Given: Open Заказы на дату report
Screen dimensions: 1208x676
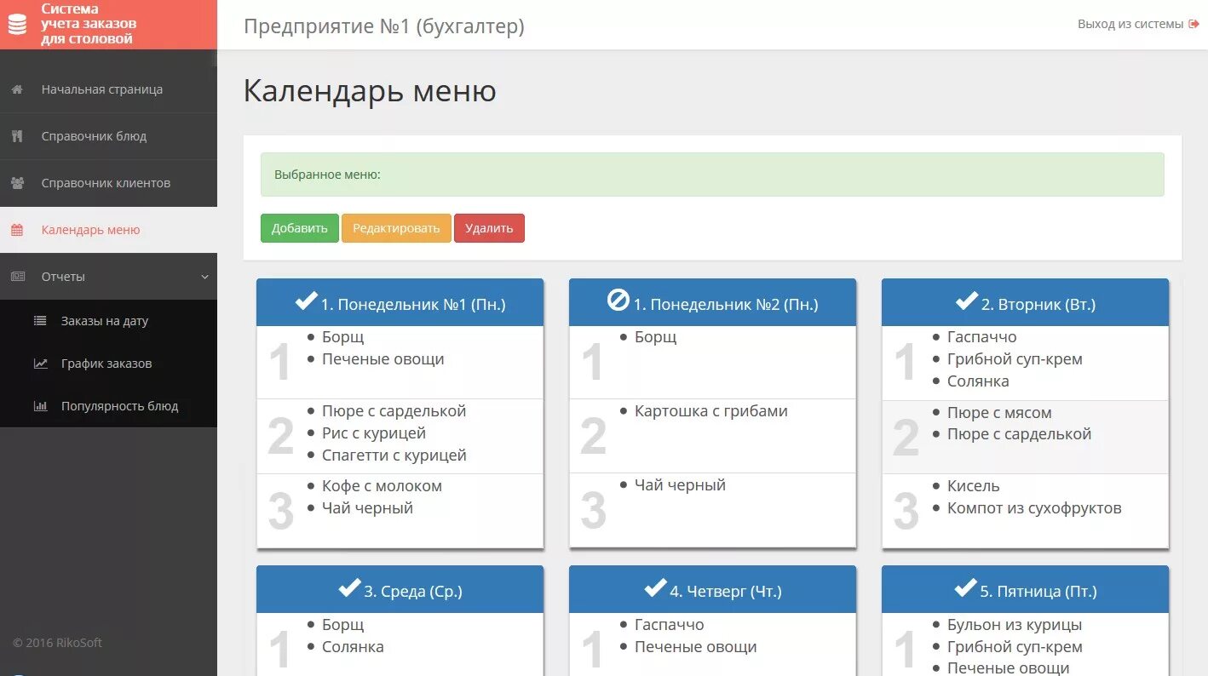Looking at the screenshot, I should click(108, 321).
